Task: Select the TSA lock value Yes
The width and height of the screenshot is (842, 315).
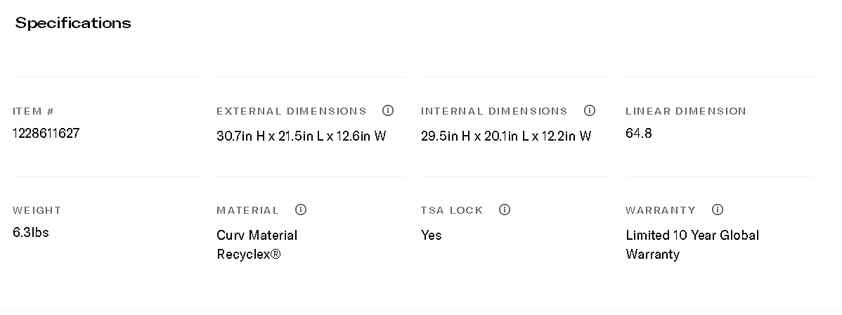Action: pos(431,235)
